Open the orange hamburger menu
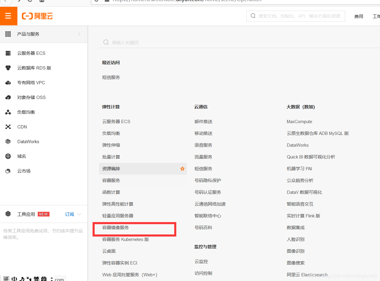Image resolution: width=380 pixels, height=281 pixels. [x=8, y=16]
